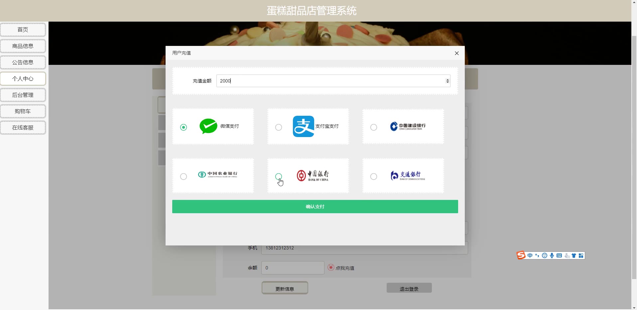Open the emoji smiley panel in Sogou toolbar

pos(544,255)
